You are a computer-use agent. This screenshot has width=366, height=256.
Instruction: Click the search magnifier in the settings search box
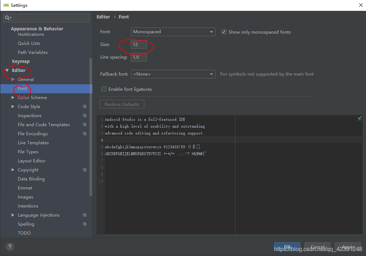7,17
